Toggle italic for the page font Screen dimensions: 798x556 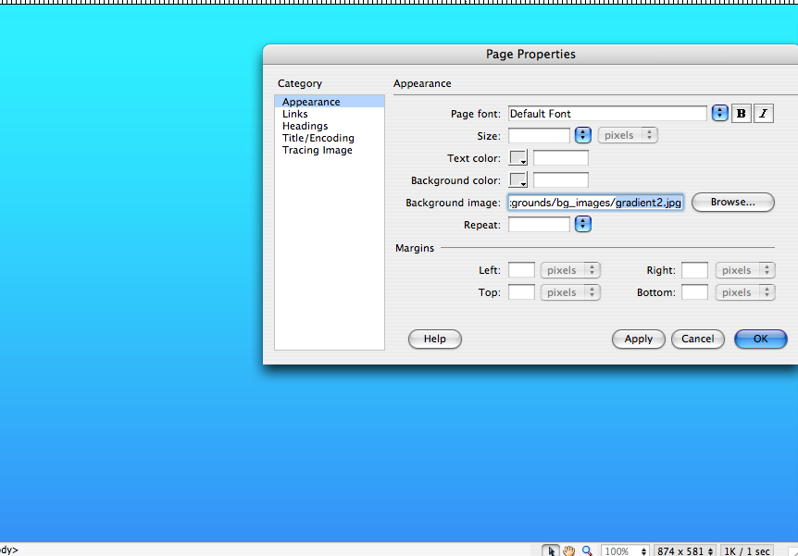764,114
